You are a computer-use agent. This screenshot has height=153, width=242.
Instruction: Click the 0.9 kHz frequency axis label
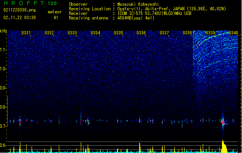click(x=3, y=88)
